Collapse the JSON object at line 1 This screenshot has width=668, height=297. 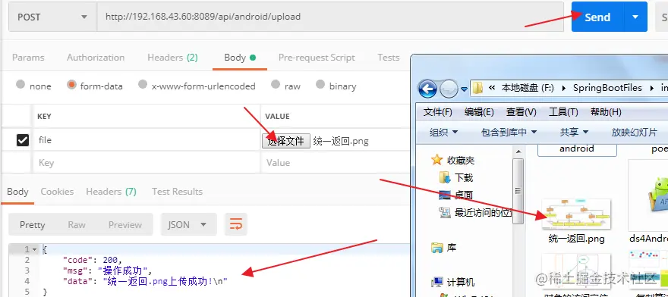[35, 249]
